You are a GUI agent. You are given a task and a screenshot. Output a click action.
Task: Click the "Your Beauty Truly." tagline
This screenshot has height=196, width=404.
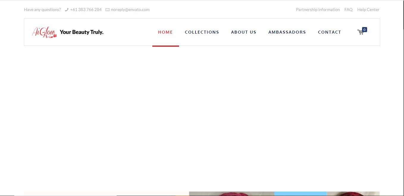pos(82,32)
